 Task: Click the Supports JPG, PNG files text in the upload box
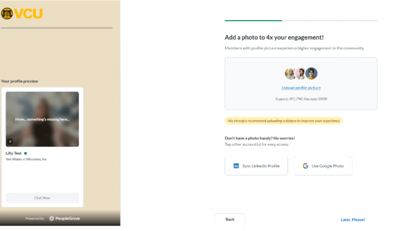(x=301, y=99)
